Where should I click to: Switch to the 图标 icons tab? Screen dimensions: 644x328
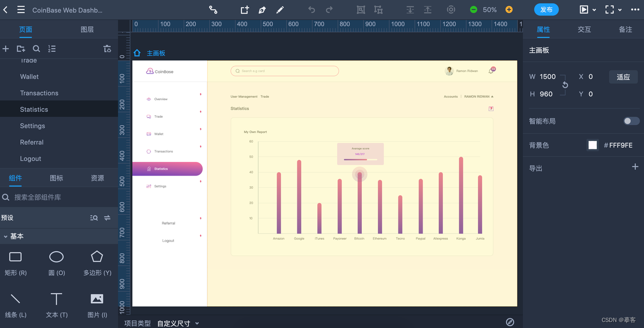tap(56, 178)
